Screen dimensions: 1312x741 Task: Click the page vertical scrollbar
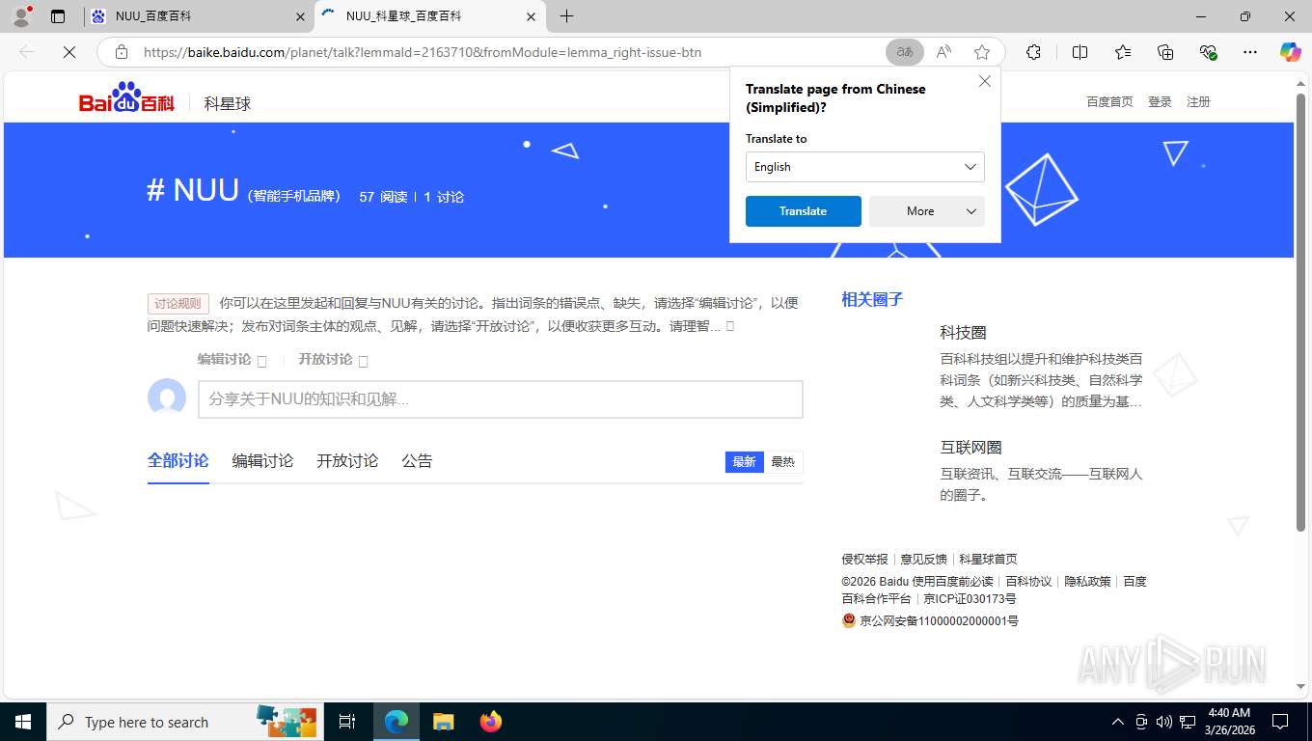coord(1300,314)
